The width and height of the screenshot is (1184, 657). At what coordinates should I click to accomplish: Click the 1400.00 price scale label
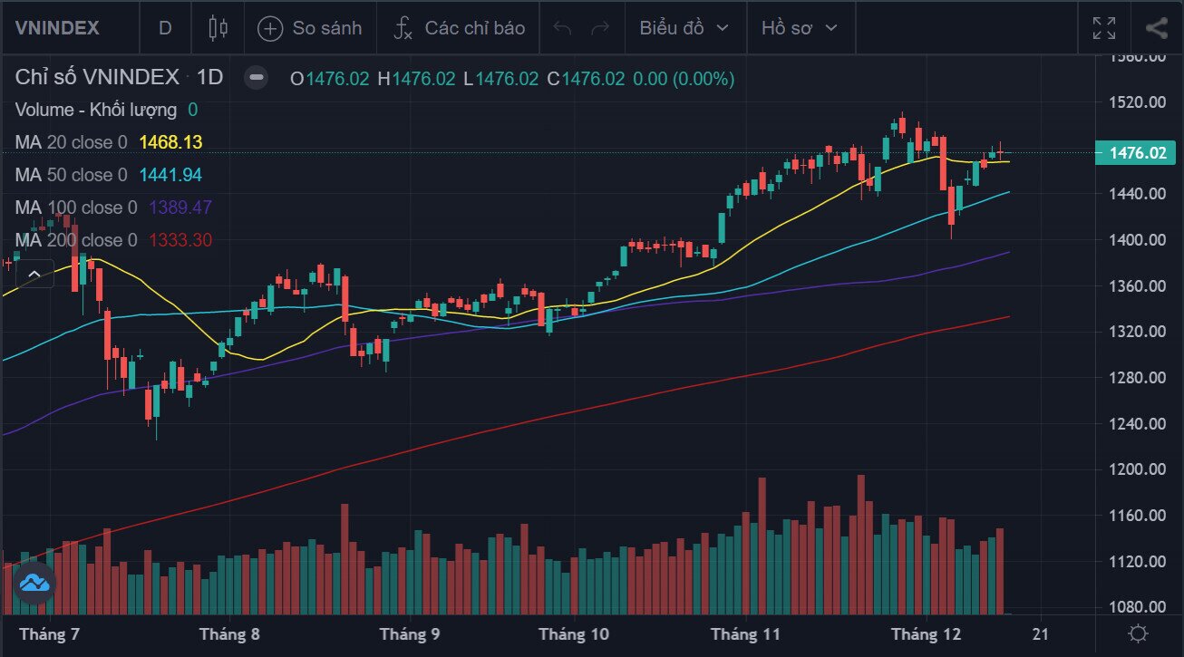click(1138, 240)
